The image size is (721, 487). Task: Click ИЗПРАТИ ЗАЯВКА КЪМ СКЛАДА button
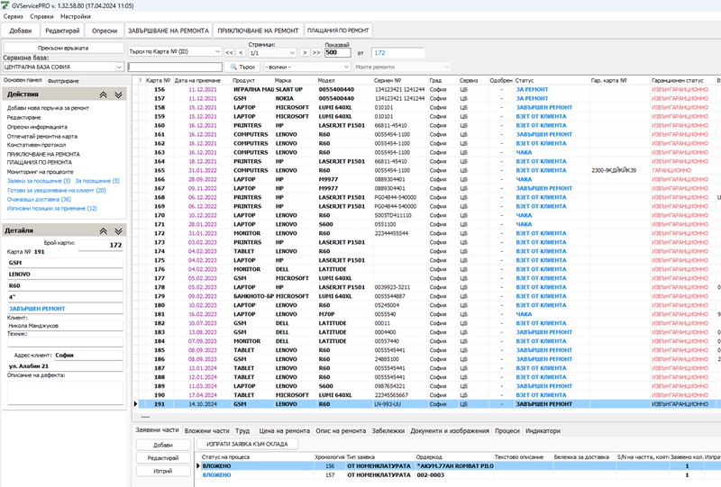coord(247,445)
